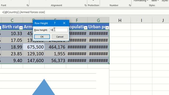Click the cell containing 56,373
Viewport: 169px width, 95px height.
55,60
